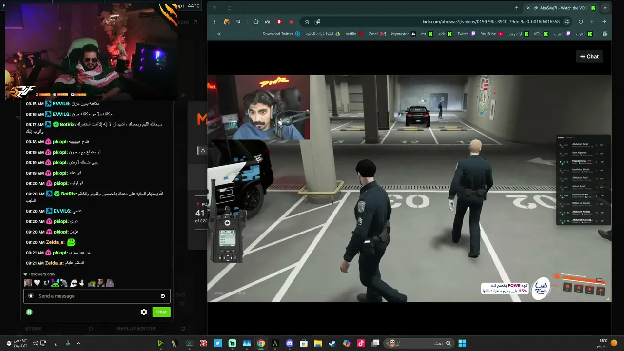The width and height of the screenshot is (624, 351).
Task: Bookmark this page with the star
Action: tap(307, 21)
